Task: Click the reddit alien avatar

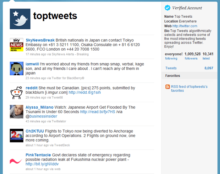Action: click(x=16, y=92)
